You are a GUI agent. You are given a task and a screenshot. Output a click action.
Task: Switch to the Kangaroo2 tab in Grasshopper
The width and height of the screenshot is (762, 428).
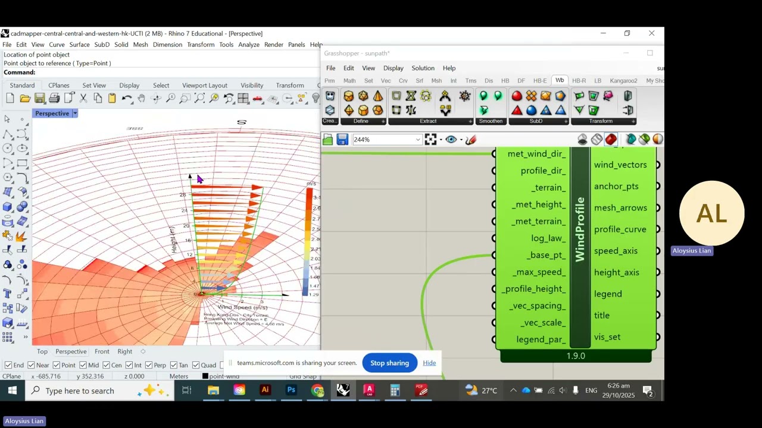(x=623, y=81)
